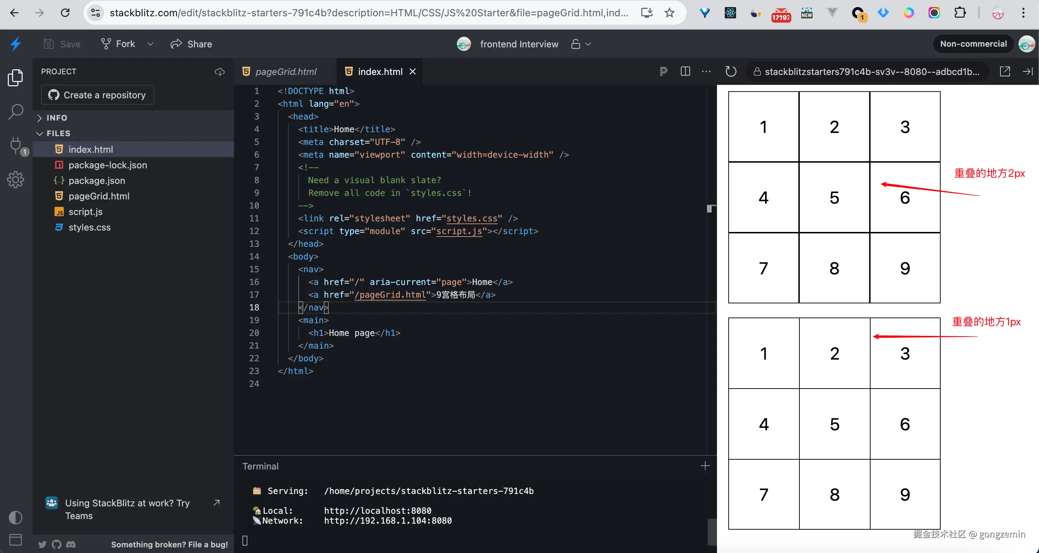Screen dimensions: 1039x553
Task: Split the editor pane
Action: pyautogui.click(x=685, y=71)
